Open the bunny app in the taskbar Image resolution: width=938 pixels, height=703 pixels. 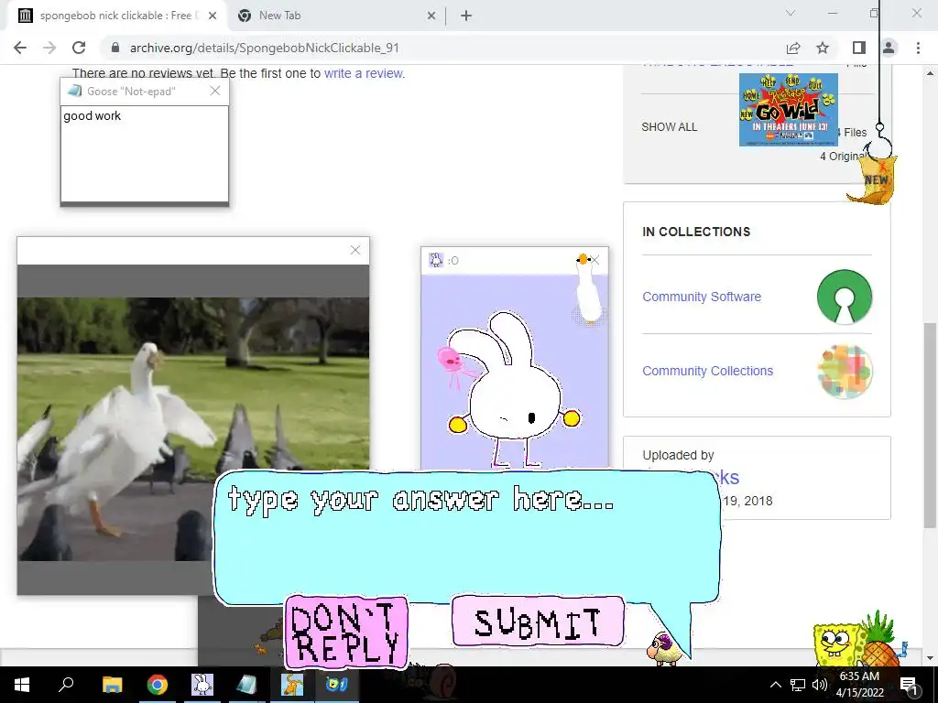pos(202,685)
